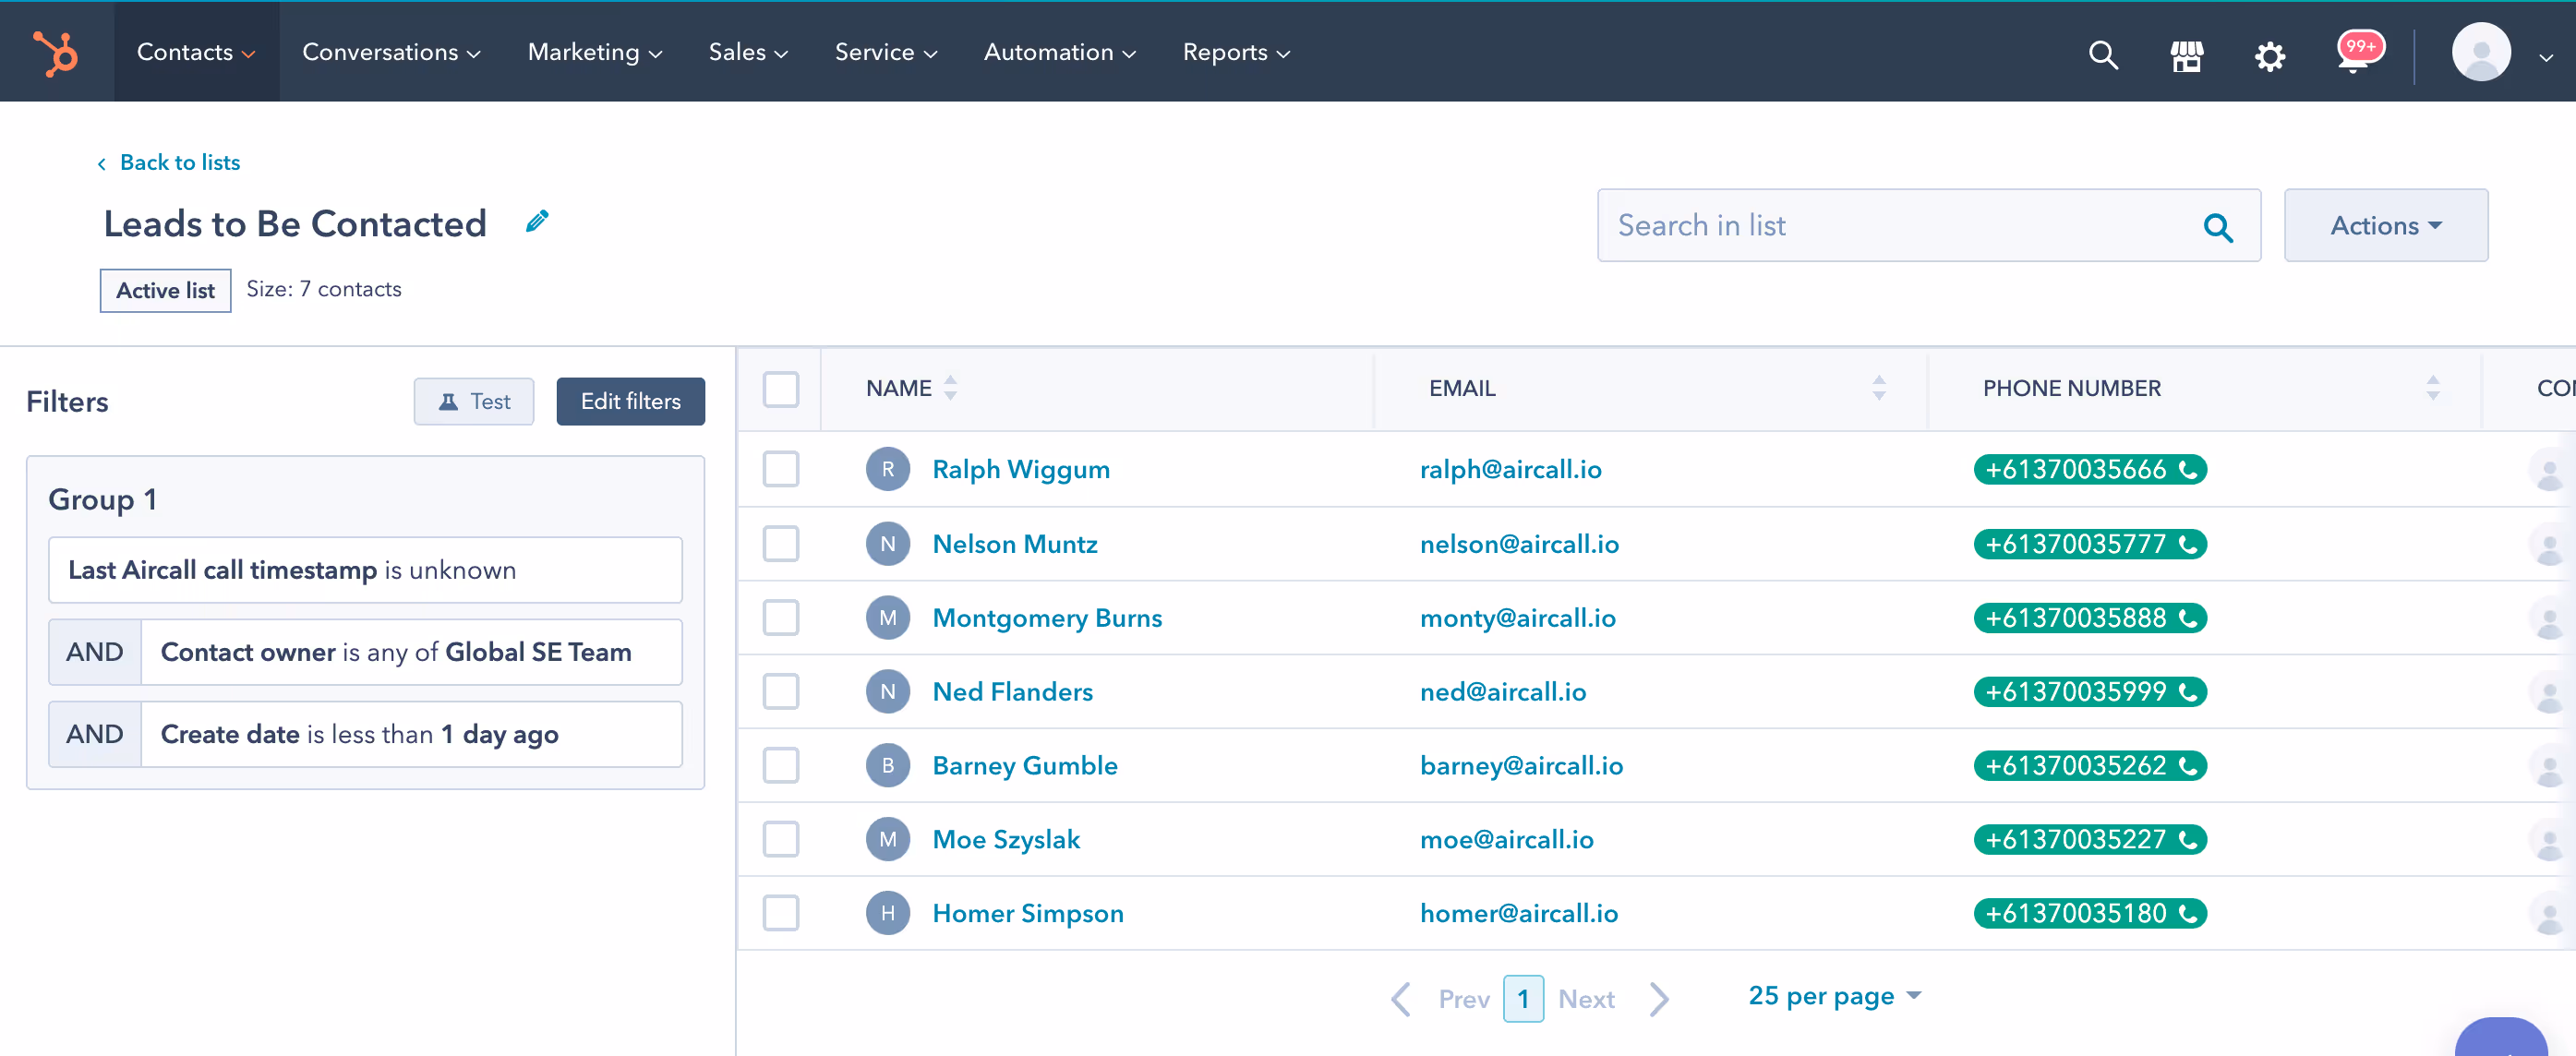Call Ralph Wiggum using his phone number button
This screenshot has width=2576, height=1056.
2091,469
